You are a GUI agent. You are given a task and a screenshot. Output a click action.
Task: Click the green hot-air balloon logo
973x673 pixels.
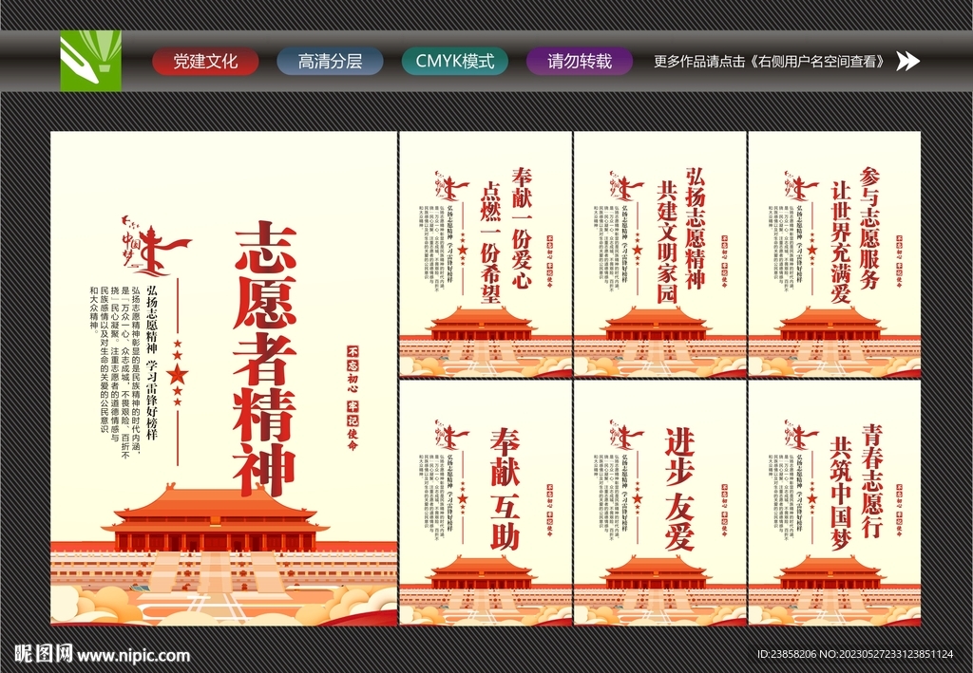click(90, 61)
